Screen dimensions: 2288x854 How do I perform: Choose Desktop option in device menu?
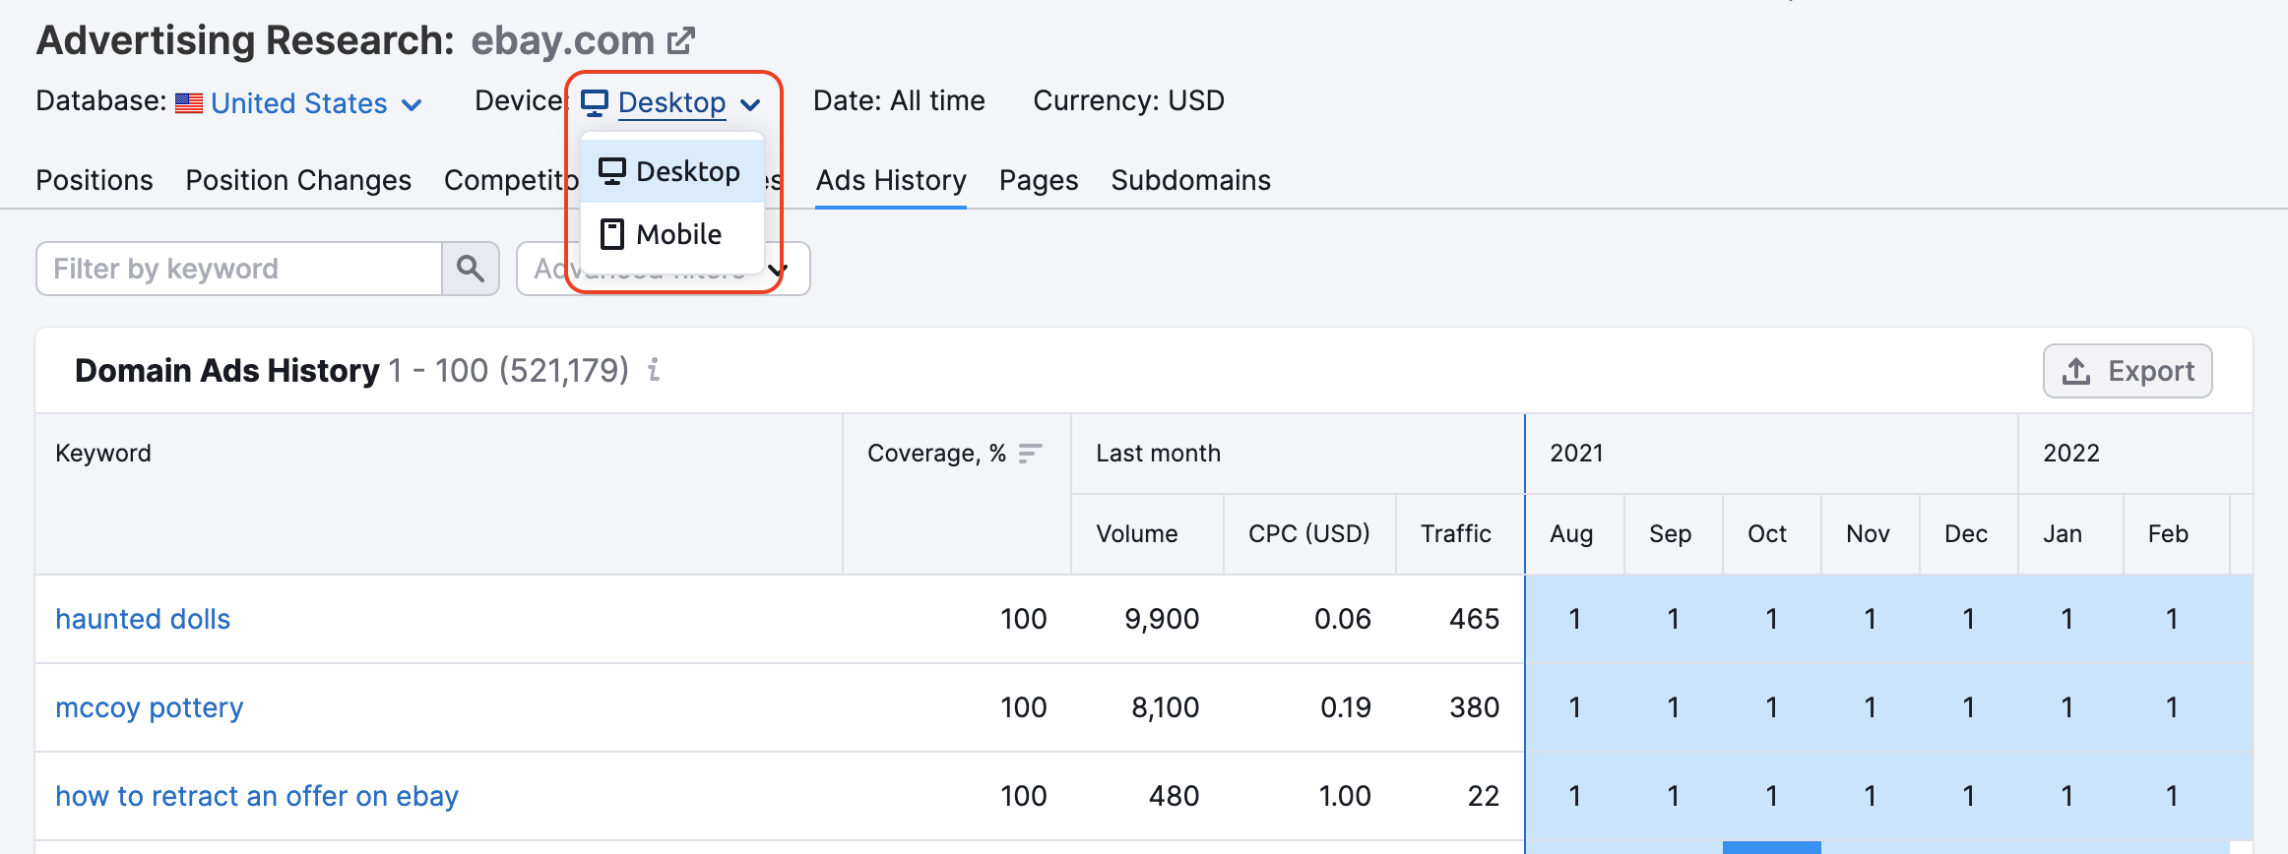point(672,171)
